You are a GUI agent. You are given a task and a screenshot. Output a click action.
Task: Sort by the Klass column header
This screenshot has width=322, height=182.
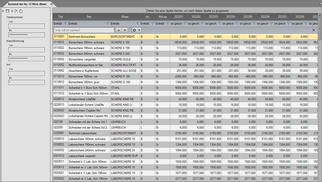pos(125,17)
